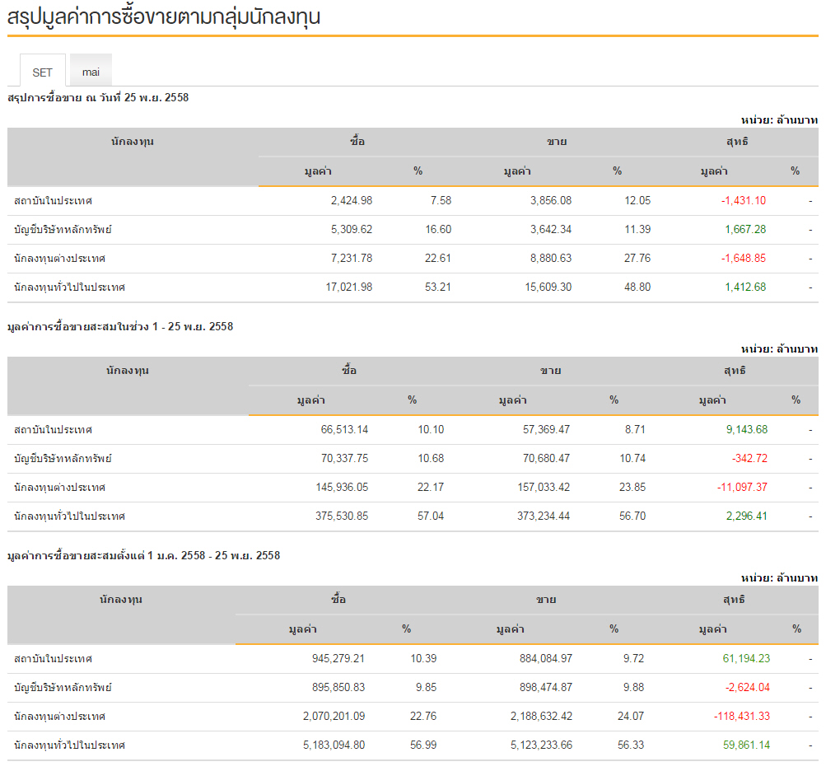Image resolution: width=826 pixels, height=771 pixels.
Task: Click buy percentage 56.99
Action: tap(423, 745)
